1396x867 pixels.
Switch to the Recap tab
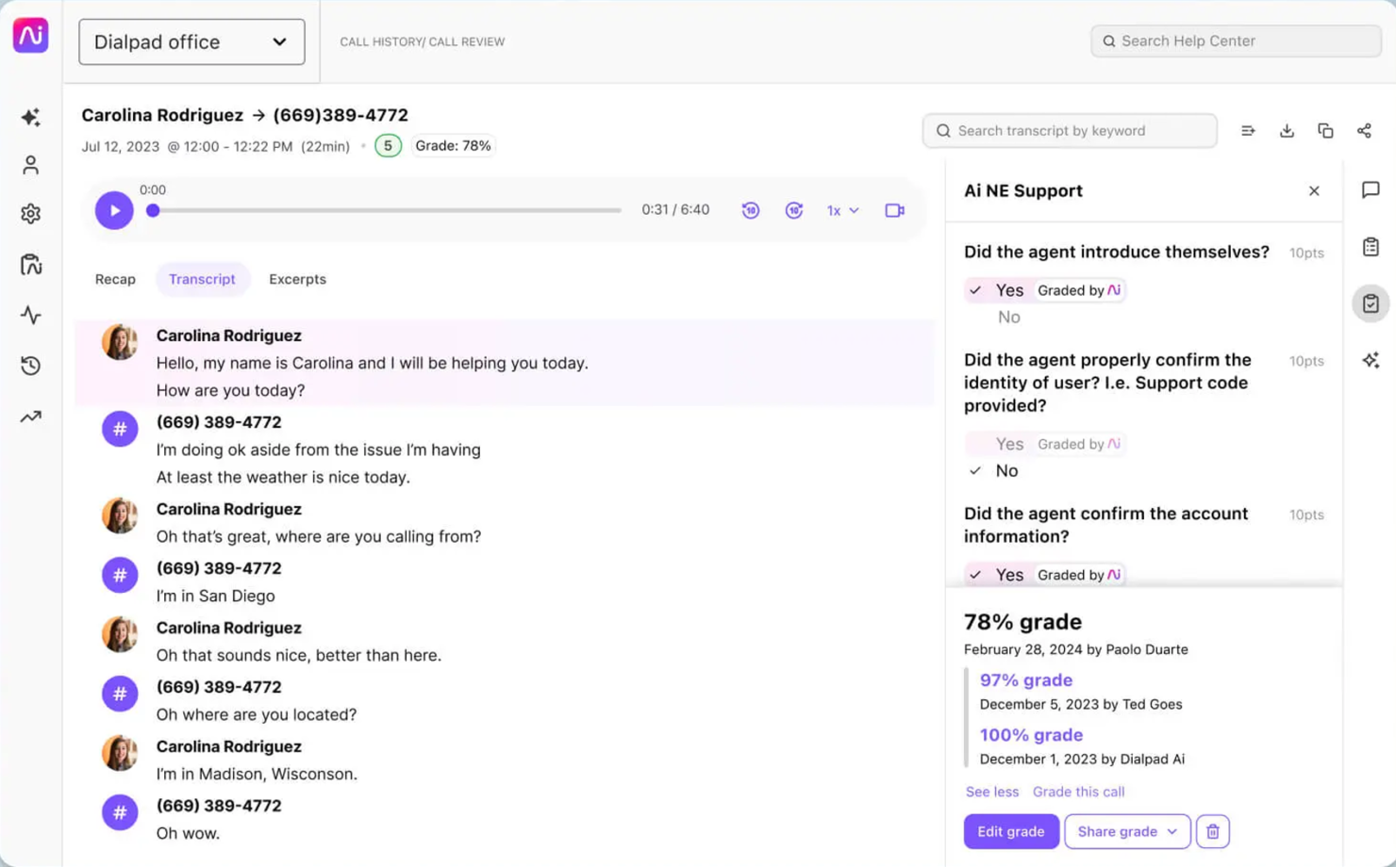pyautogui.click(x=115, y=279)
